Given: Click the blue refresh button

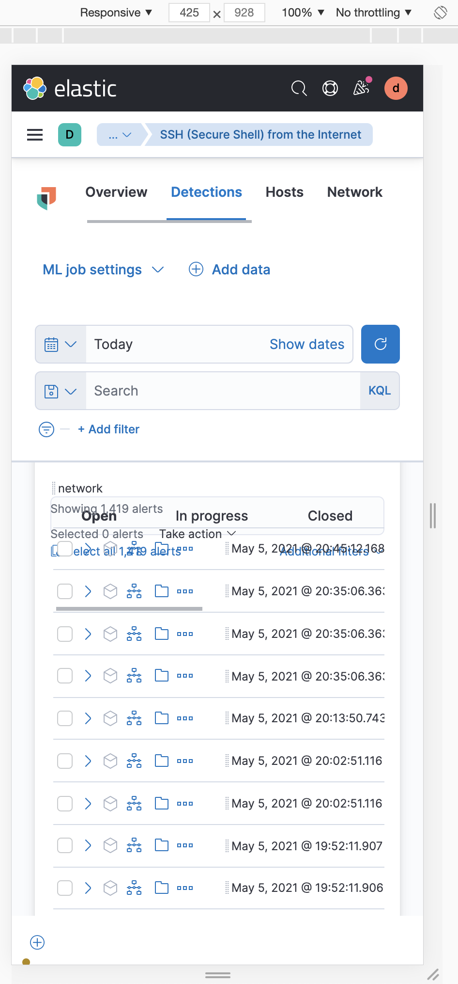Looking at the screenshot, I should point(381,344).
